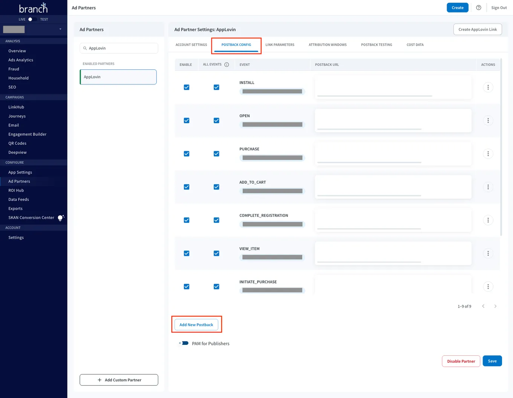The image size is (513, 398).
Task: Click the search magnifier in AppLovin search box
Action: 85,48
